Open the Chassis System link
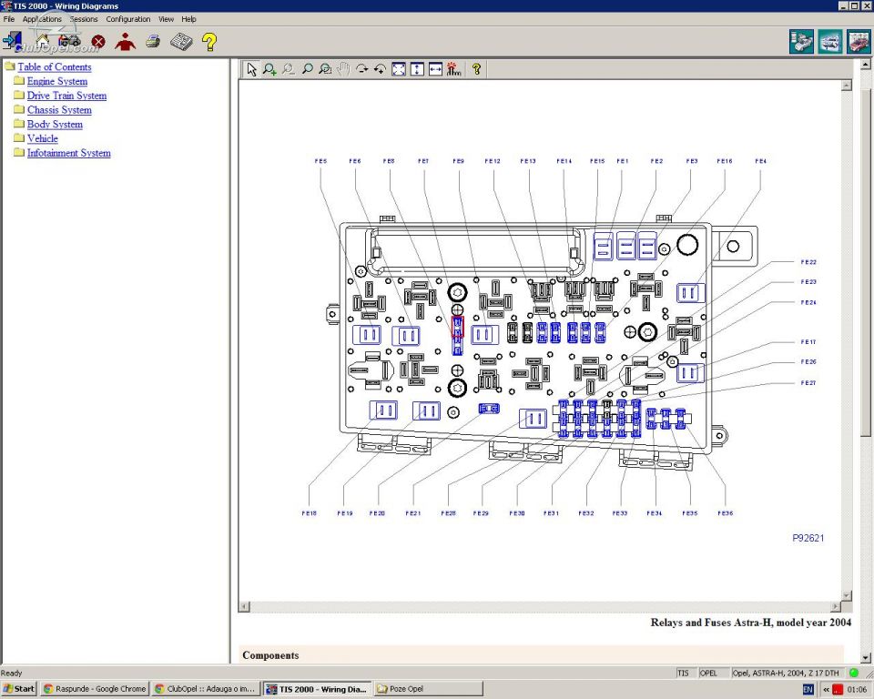Viewport: 874px width, 699px height. tap(59, 110)
